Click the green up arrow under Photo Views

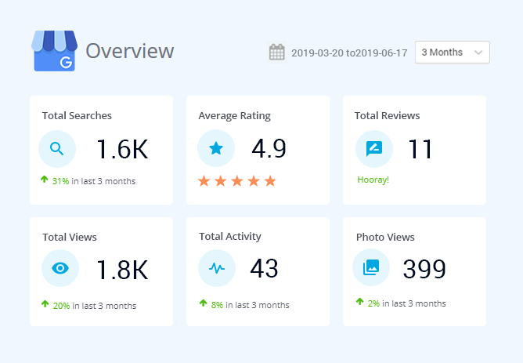point(359,302)
